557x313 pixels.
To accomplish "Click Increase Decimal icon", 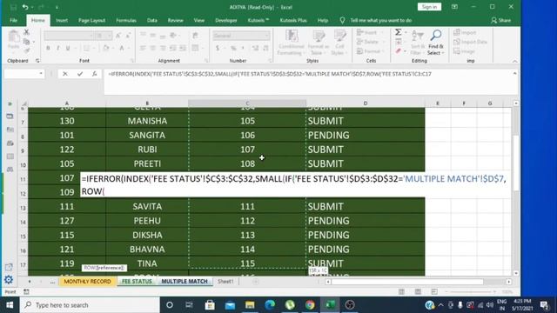I will click(x=255, y=48).
